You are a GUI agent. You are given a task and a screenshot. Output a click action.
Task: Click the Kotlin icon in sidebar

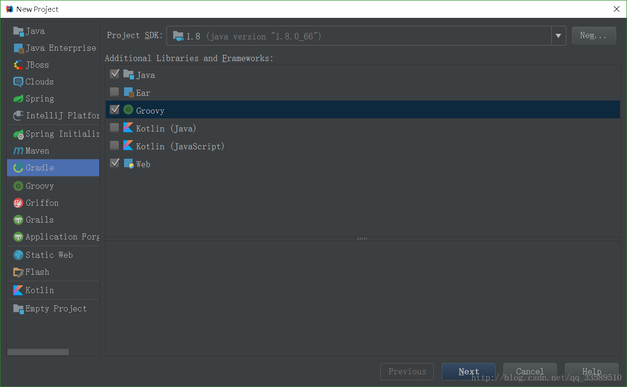click(x=18, y=291)
